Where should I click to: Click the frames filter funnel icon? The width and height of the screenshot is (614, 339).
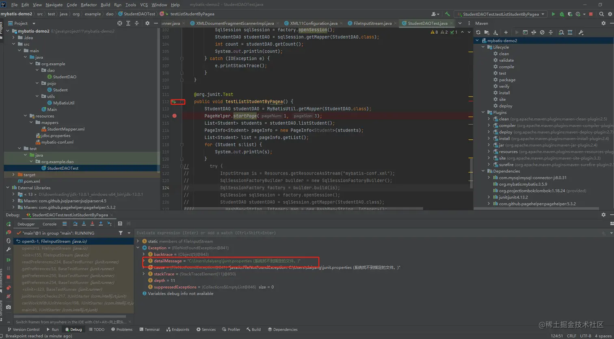121,233
